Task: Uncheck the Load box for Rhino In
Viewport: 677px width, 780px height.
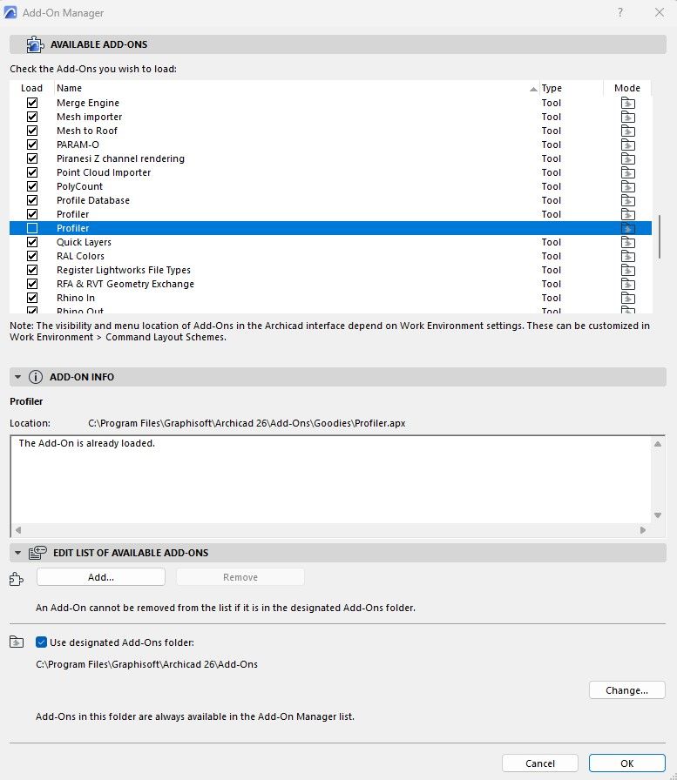Action: click(x=32, y=297)
